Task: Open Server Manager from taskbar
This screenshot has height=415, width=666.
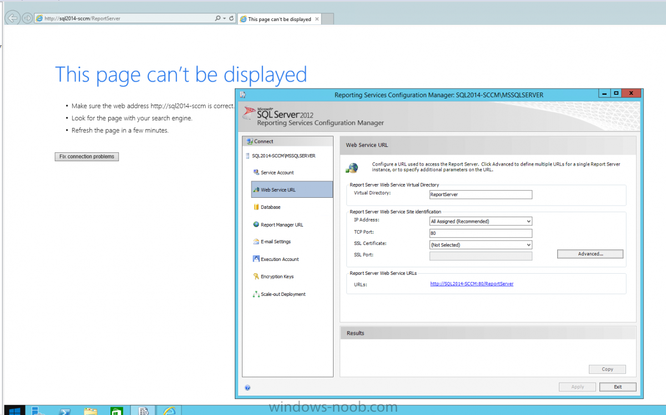Action: (x=38, y=411)
